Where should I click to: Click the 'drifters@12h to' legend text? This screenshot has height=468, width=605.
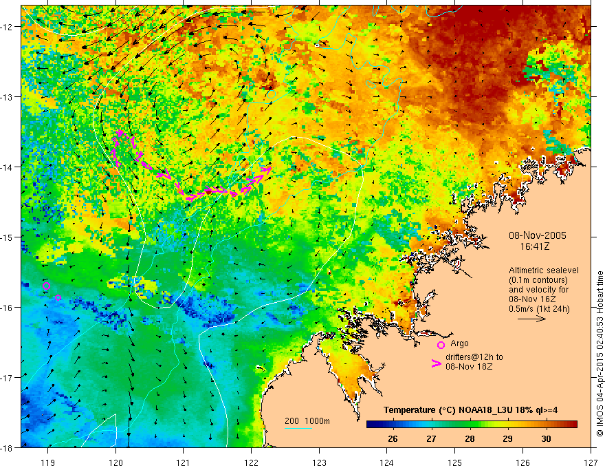[x=474, y=357]
